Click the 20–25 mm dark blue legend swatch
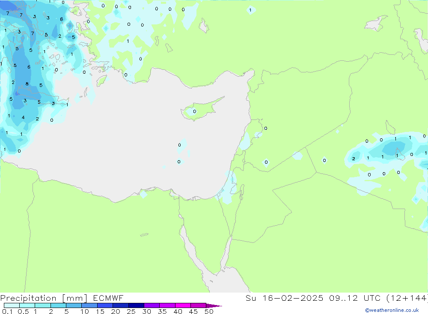 tap(120, 305)
